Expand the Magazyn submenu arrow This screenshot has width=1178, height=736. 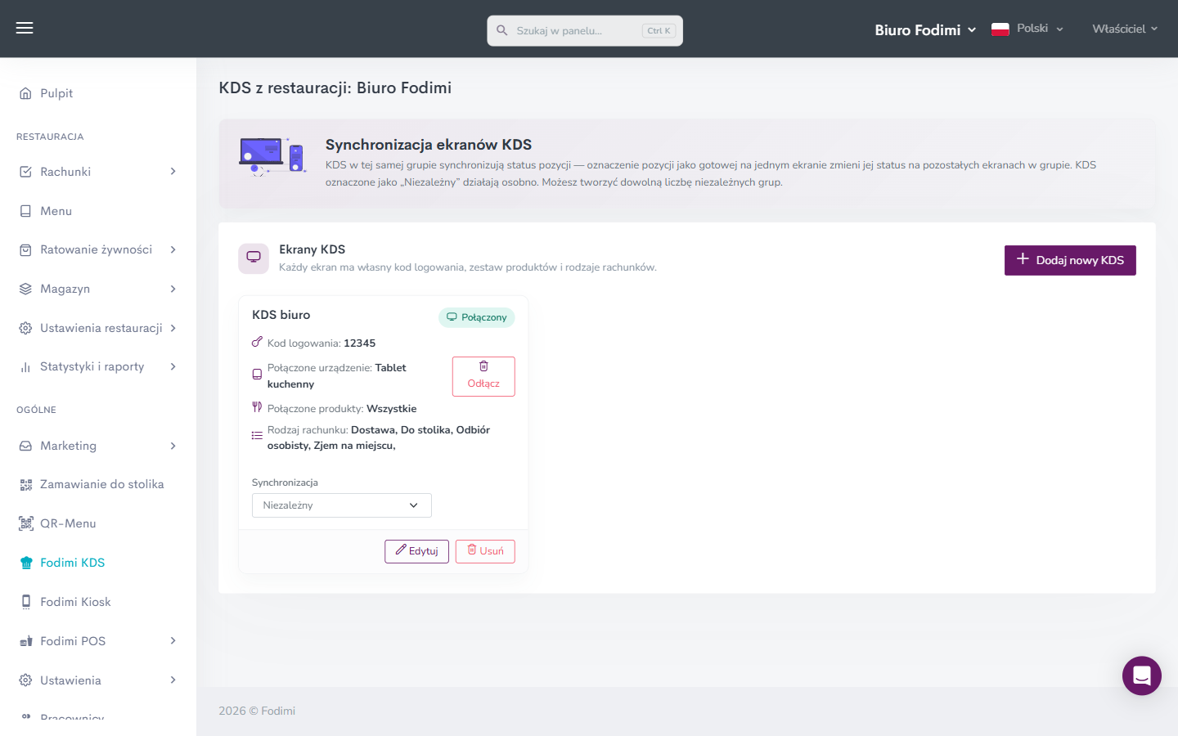(x=173, y=289)
